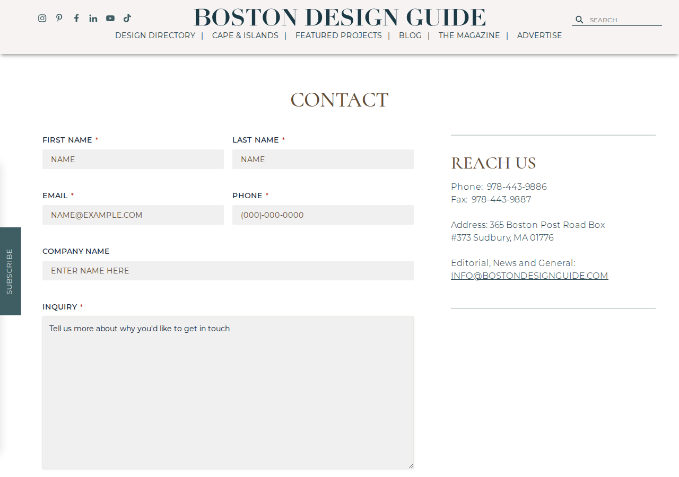Image resolution: width=679 pixels, height=477 pixels.
Task: Open The Magazine menu item
Action: pos(469,36)
